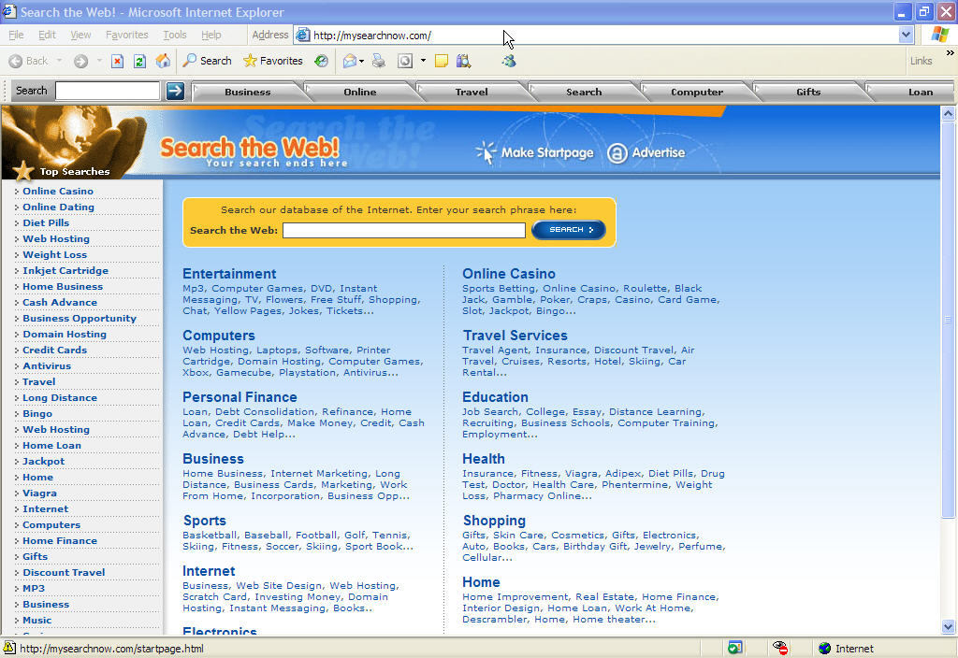Image resolution: width=958 pixels, height=658 pixels.
Task: Click the Links label on the toolbar
Action: pyautogui.click(x=921, y=61)
